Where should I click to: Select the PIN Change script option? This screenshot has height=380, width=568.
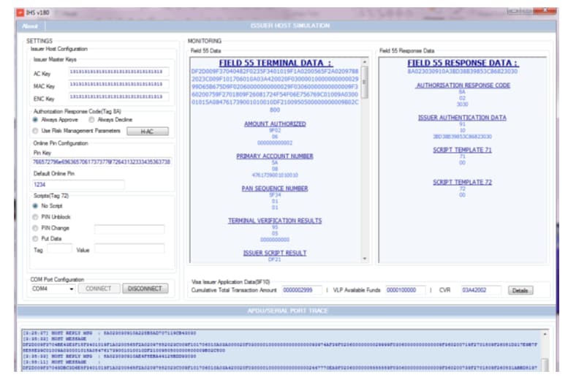click(36, 228)
